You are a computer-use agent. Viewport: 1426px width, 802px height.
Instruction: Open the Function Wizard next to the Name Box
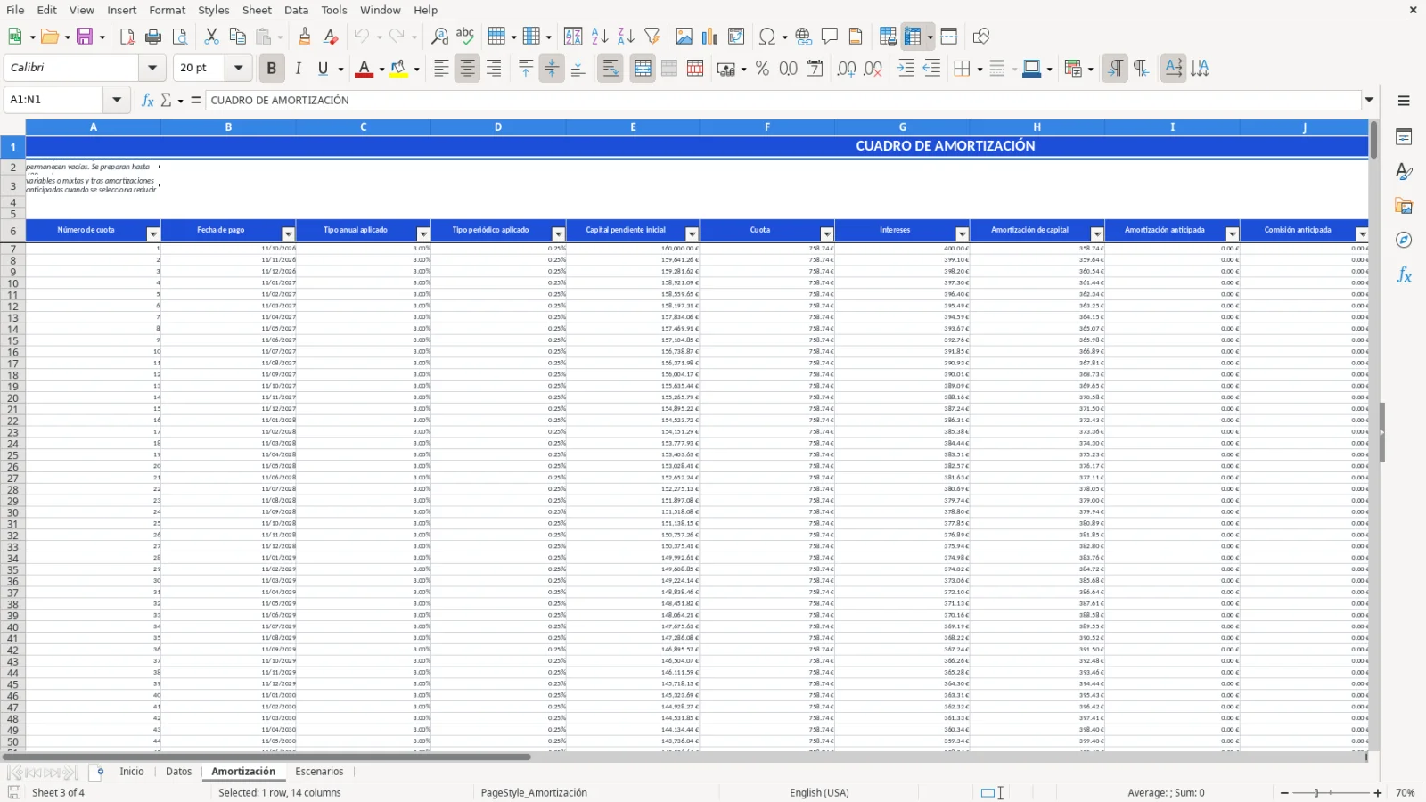pyautogui.click(x=148, y=100)
